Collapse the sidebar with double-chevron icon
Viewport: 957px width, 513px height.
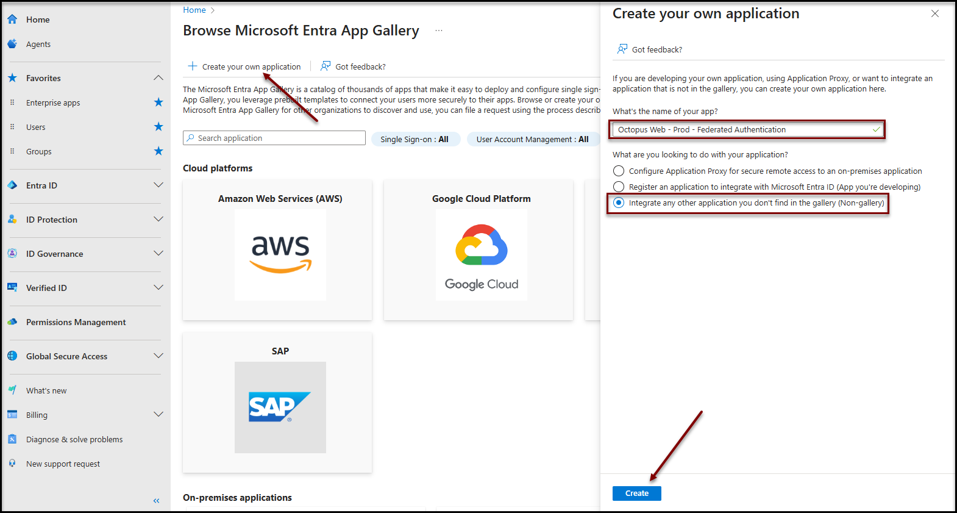(x=157, y=501)
